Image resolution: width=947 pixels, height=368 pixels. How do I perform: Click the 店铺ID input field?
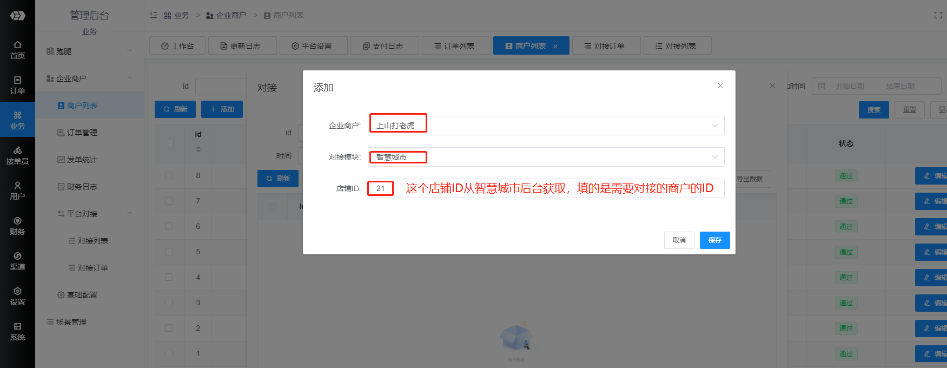[546, 188]
